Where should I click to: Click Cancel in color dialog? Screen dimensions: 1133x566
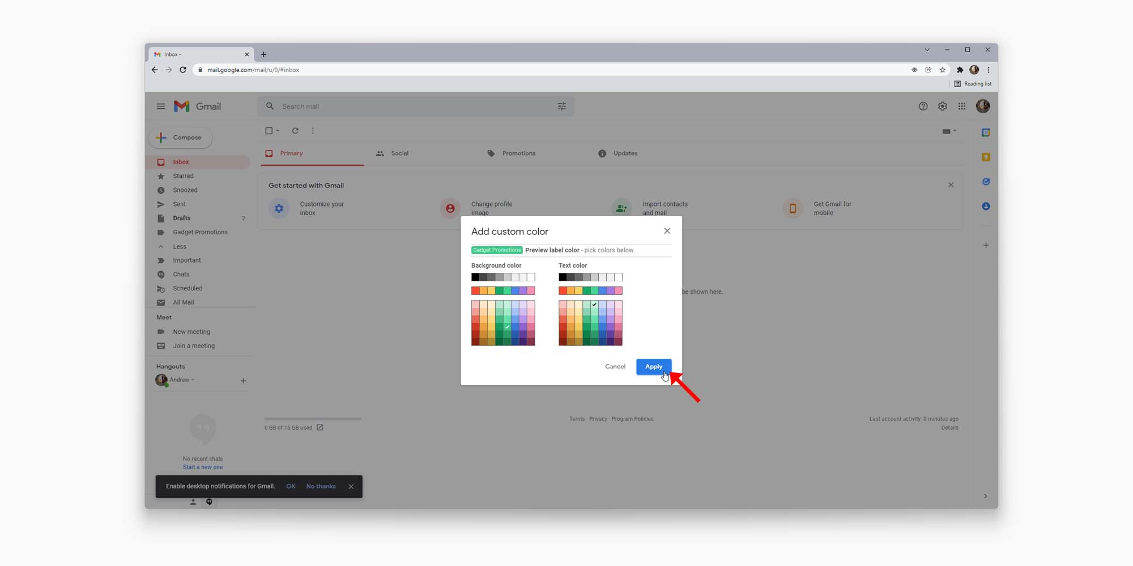[615, 367]
